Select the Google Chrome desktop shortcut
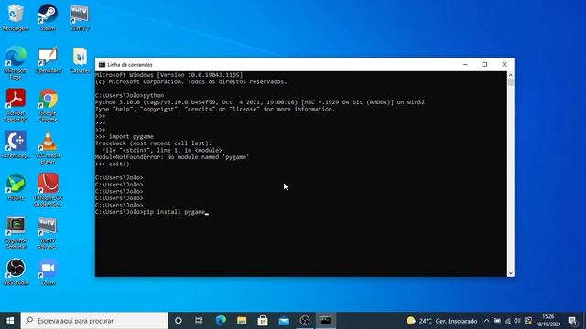Image resolution: width=586 pixels, height=329 pixels. pyautogui.click(x=48, y=105)
